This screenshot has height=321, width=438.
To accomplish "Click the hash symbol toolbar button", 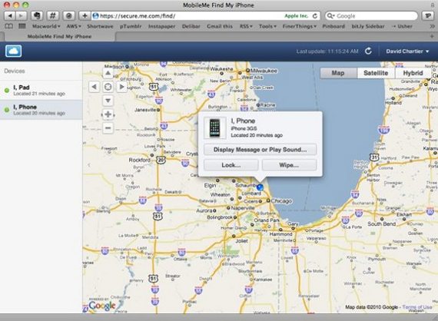I will point(52,16).
